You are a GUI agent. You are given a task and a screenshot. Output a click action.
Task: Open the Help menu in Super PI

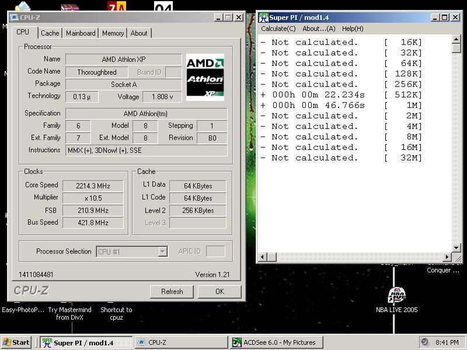[352, 29]
